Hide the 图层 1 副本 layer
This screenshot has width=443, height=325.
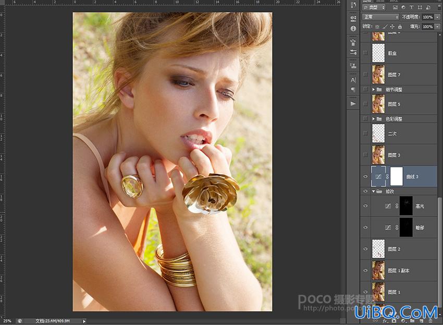click(365, 270)
